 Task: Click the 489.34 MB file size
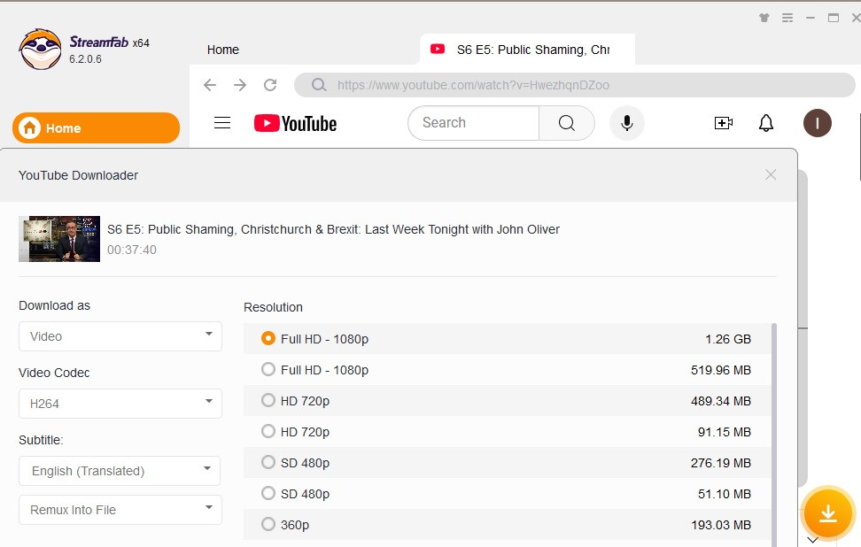[x=720, y=401]
